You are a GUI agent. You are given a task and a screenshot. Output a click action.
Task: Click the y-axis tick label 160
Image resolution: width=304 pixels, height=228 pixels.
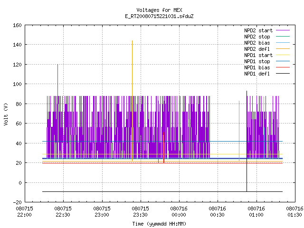pos(17,25)
